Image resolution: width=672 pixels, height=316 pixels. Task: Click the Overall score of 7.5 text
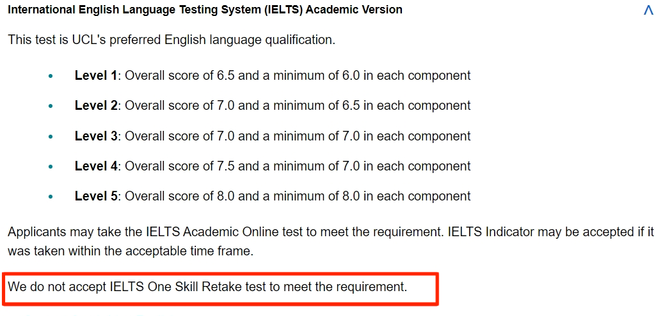(x=180, y=166)
